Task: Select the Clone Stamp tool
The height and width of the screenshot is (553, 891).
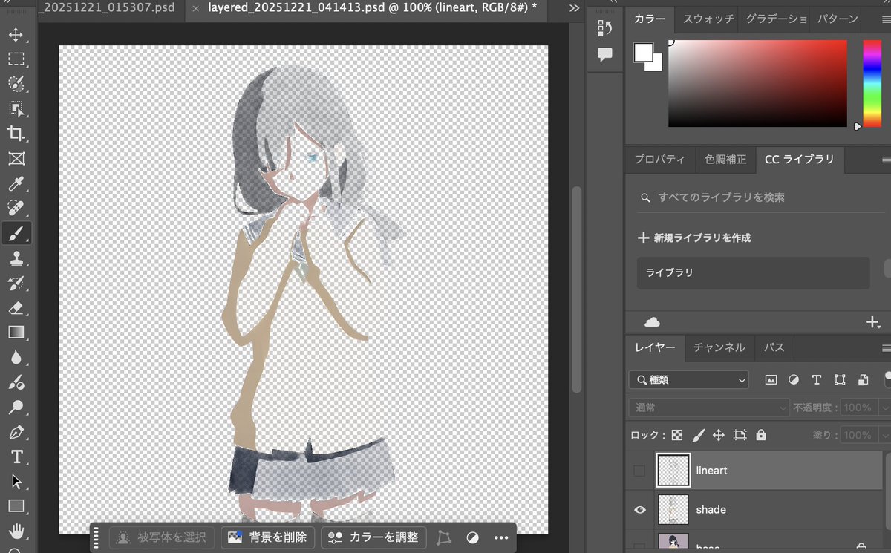Action: 16,258
